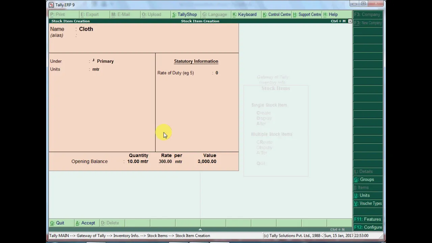Click the Tally.ERP 9 title bar icon
This screenshot has width=432, height=243.
pyautogui.click(x=51, y=5)
